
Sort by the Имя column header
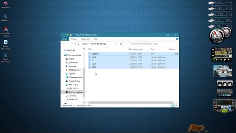(90, 49)
